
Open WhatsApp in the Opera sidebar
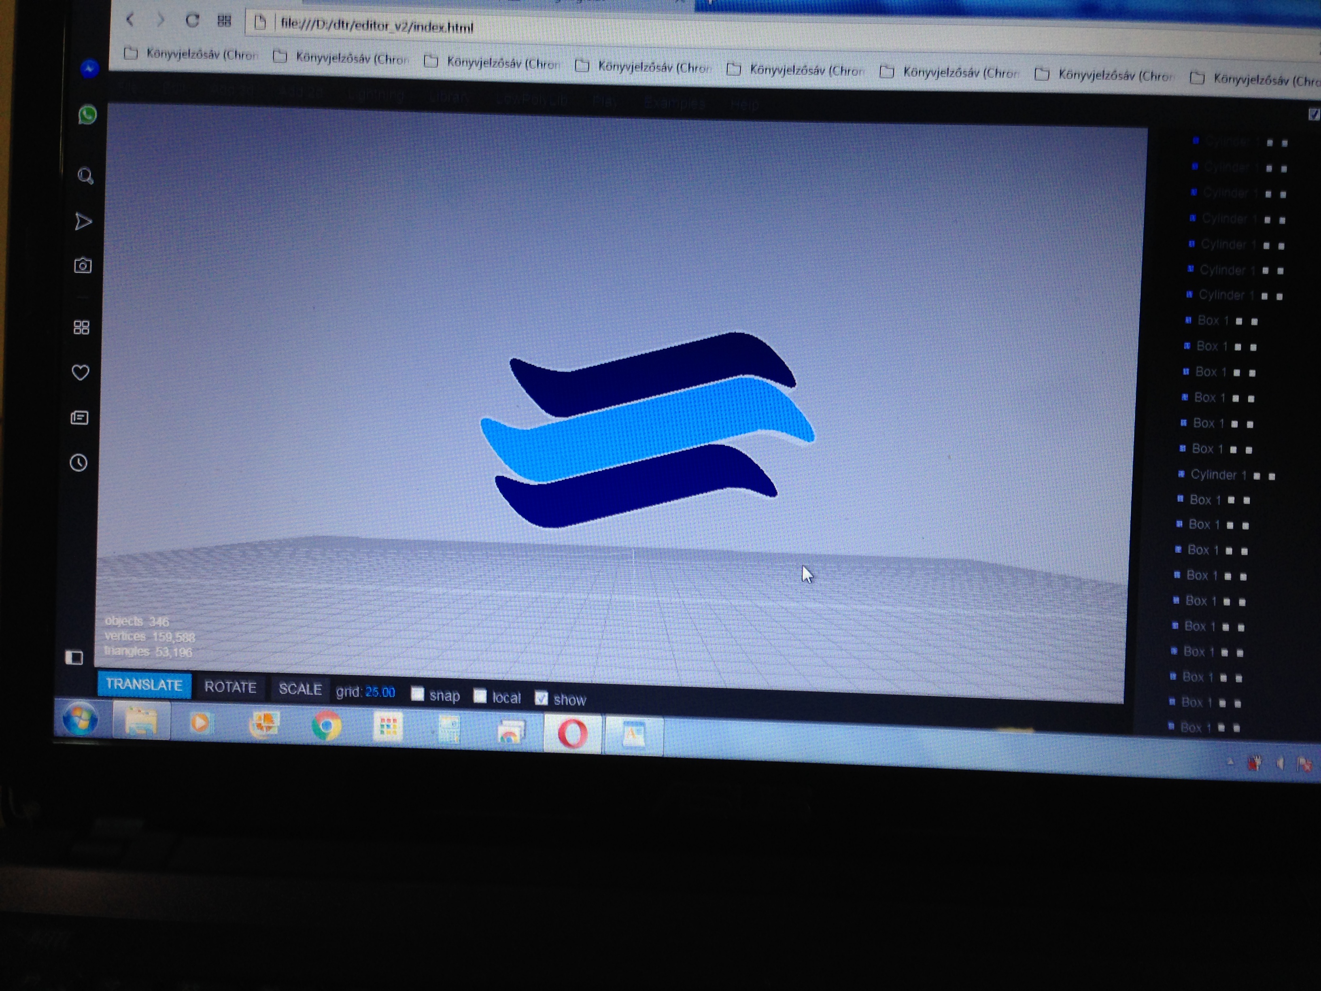click(88, 115)
